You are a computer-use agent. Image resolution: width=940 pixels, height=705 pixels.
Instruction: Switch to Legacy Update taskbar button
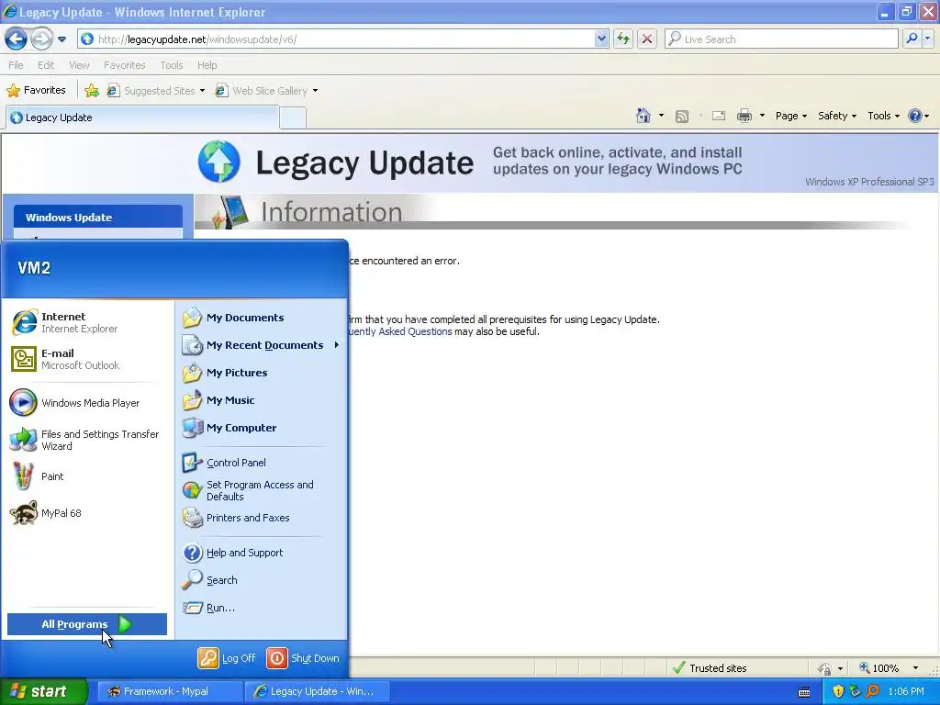click(x=317, y=691)
